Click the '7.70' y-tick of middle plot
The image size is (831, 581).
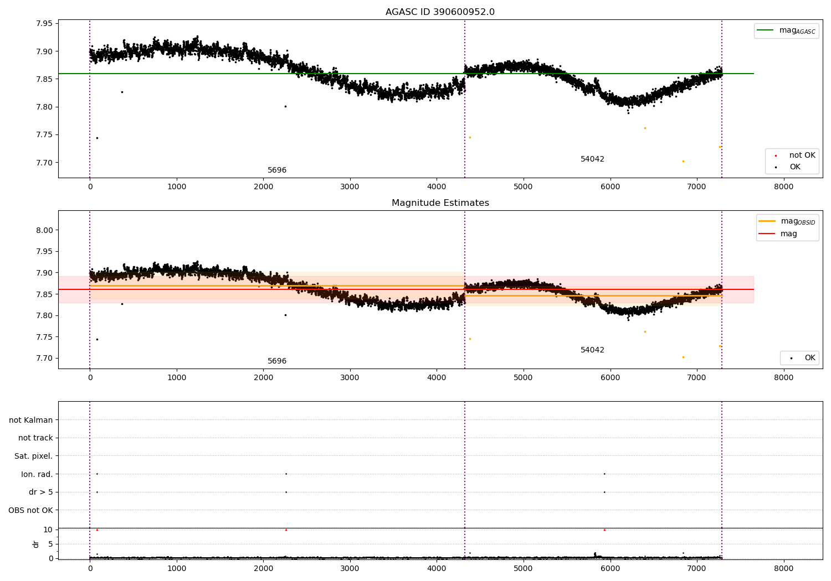pyautogui.click(x=44, y=358)
